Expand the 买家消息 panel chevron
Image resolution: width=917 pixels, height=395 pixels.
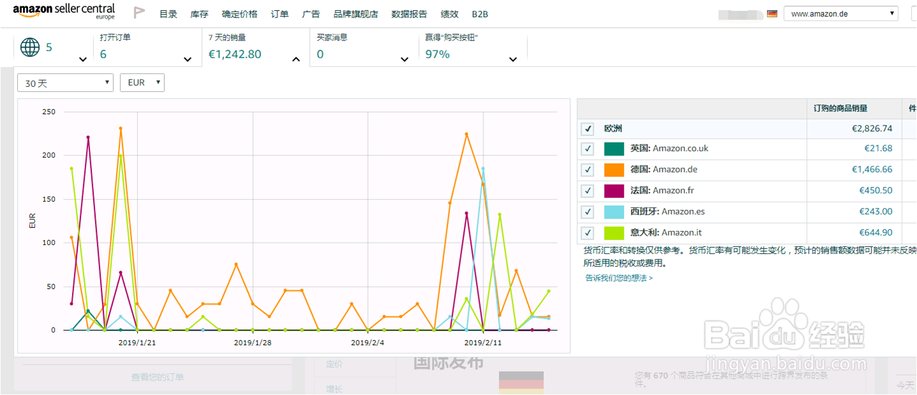pyautogui.click(x=405, y=59)
